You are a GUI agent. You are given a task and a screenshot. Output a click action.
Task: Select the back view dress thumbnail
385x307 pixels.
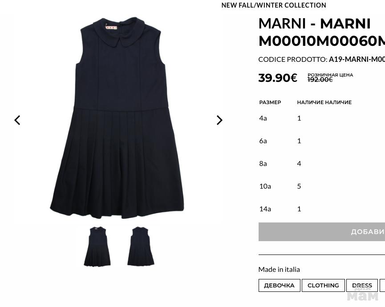tap(141, 246)
